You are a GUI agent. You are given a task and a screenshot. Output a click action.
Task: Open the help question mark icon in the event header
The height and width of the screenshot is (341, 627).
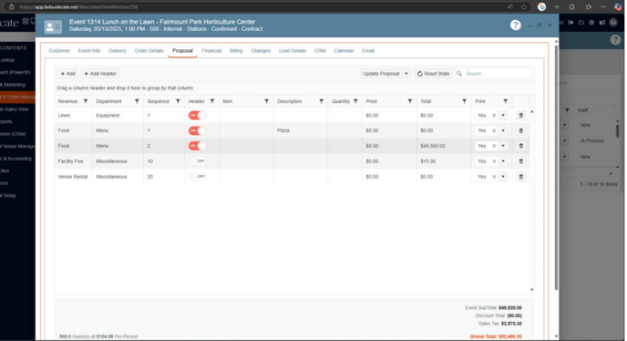pyautogui.click(x=516, y=26)
